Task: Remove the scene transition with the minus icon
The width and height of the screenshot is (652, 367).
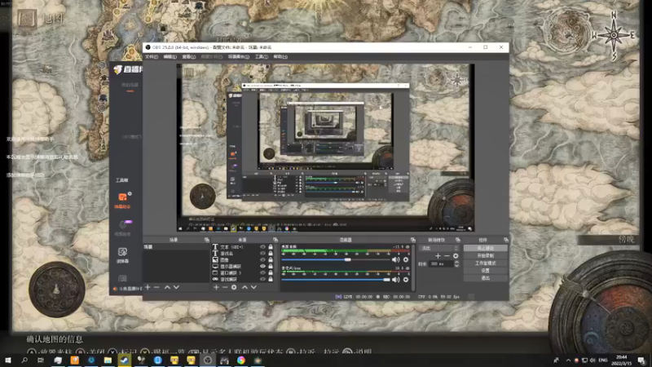Action: 447,256
